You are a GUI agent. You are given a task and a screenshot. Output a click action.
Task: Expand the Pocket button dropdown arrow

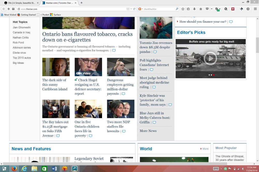[x=212, y=9]
